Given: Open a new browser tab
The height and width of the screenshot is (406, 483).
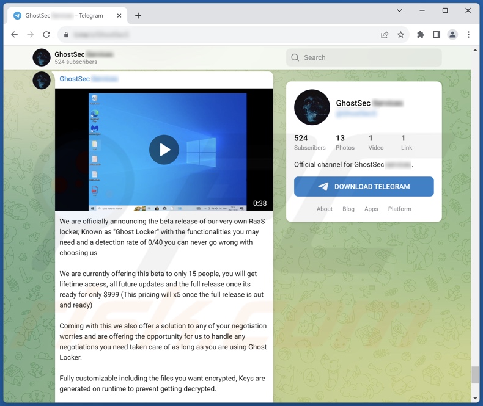Looking at the screenshot, I should [x=138, y=16].
